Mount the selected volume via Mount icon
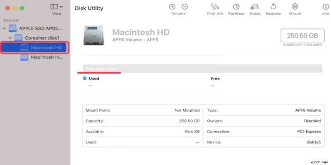Viewport: 331px width, 165px height. point(295,7)
